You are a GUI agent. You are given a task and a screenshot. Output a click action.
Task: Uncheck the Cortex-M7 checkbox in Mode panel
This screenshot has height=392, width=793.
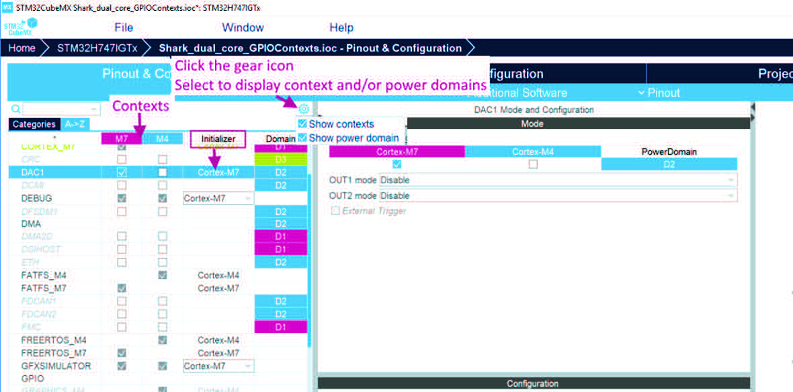397,164
